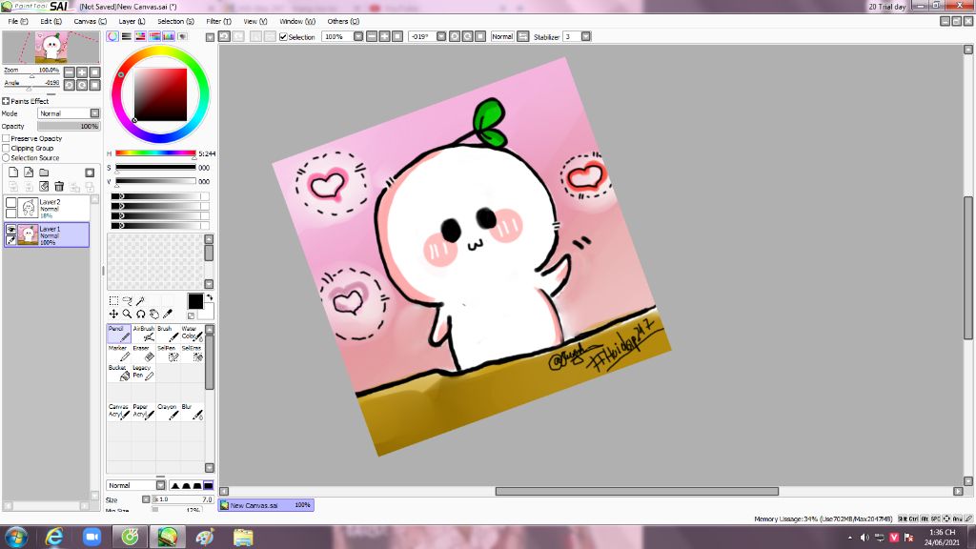Open the Stabilizer value dropdown
Screen dimensions: 976x549
click(x=586, y=37)
